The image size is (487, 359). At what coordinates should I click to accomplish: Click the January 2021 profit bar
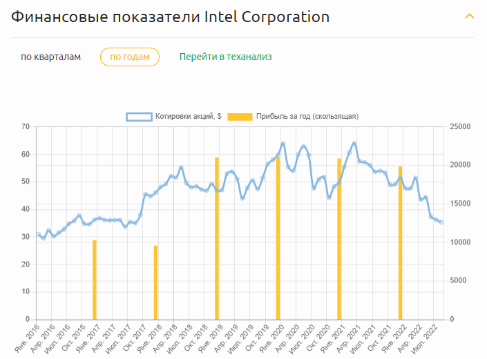tap(339, 239)
